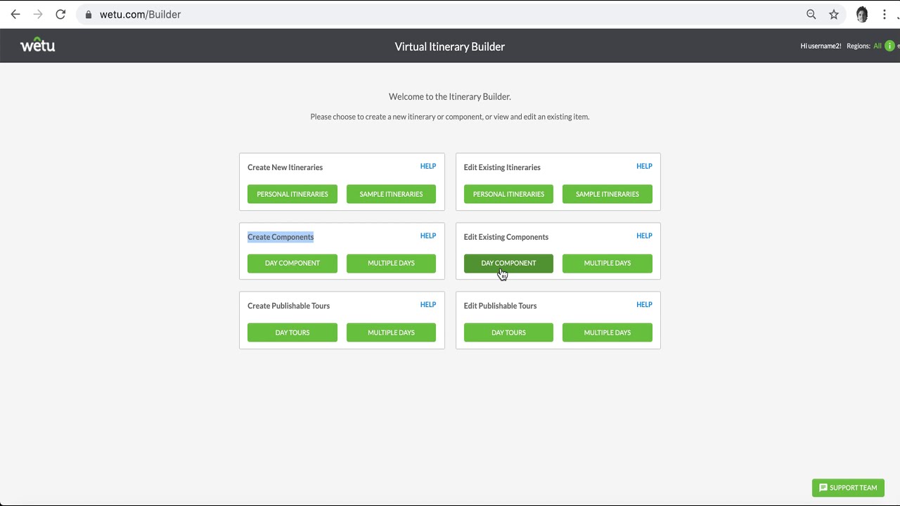The width and height of the screenshot is (900, 506).
Task: Open Personal Itineraries under Edit Existing Itineraries
Action: [508, 194]
